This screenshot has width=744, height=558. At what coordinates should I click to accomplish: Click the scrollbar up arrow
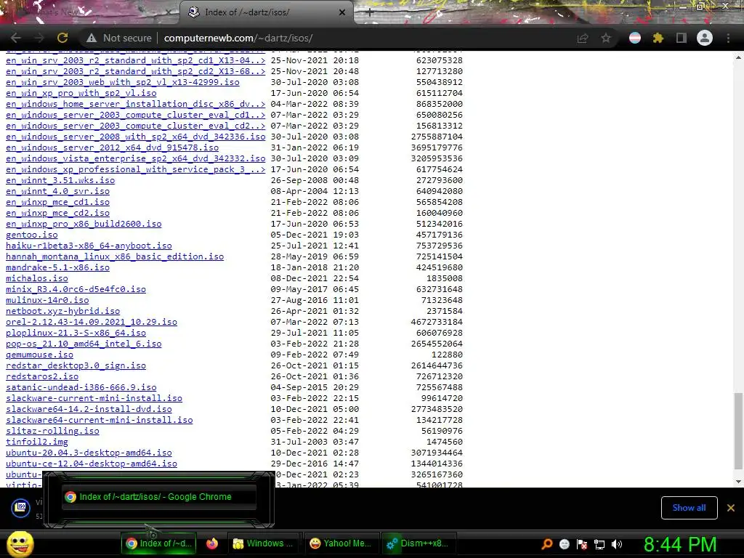tap(738, 57)
